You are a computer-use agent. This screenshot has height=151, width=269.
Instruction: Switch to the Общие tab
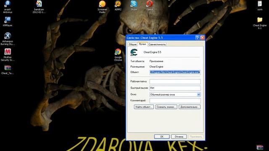(x=133, y=44)
